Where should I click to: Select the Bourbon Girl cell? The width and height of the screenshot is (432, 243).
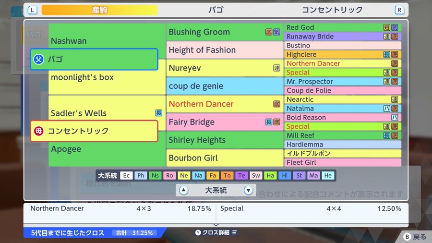click(225, 158)
